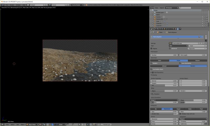The image size is (210, 126).
Task: Open the particle settings browse icon
Action: 170,43
